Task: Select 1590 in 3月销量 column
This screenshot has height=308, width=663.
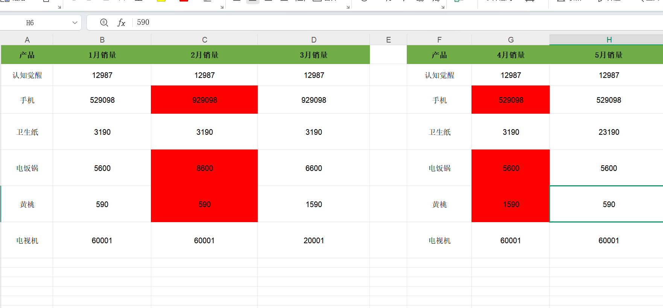Action: pyautogui.click(x=314, y=204)
